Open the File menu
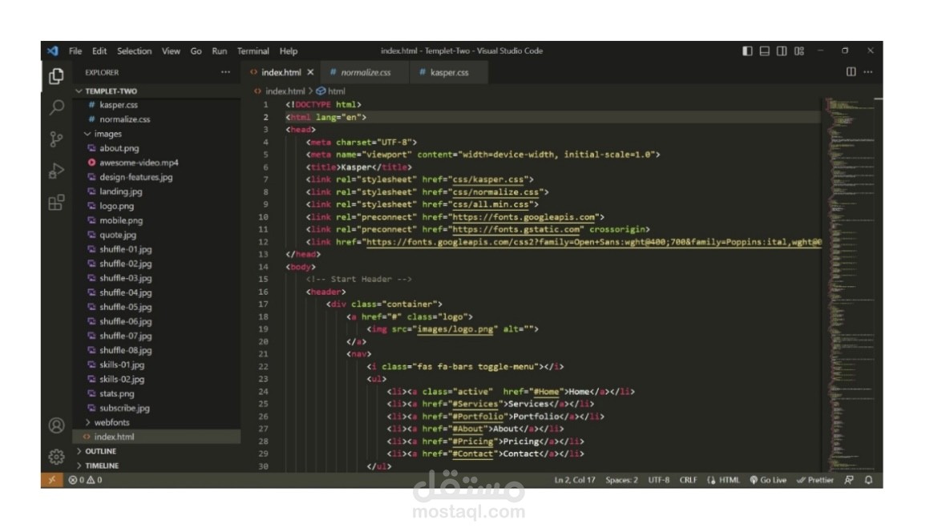Screen dimensions: 938x532 pyautogui.click(x=75, y=50)
